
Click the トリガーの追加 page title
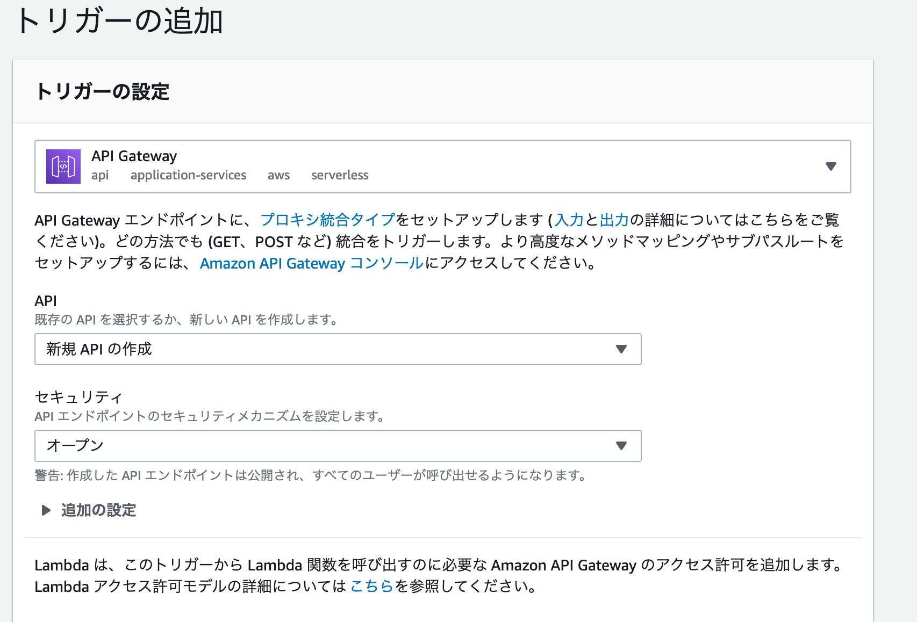(119, 21)
